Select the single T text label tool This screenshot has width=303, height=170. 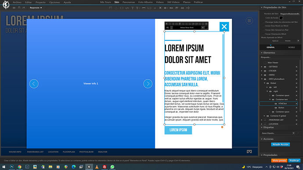coord(133,8)
